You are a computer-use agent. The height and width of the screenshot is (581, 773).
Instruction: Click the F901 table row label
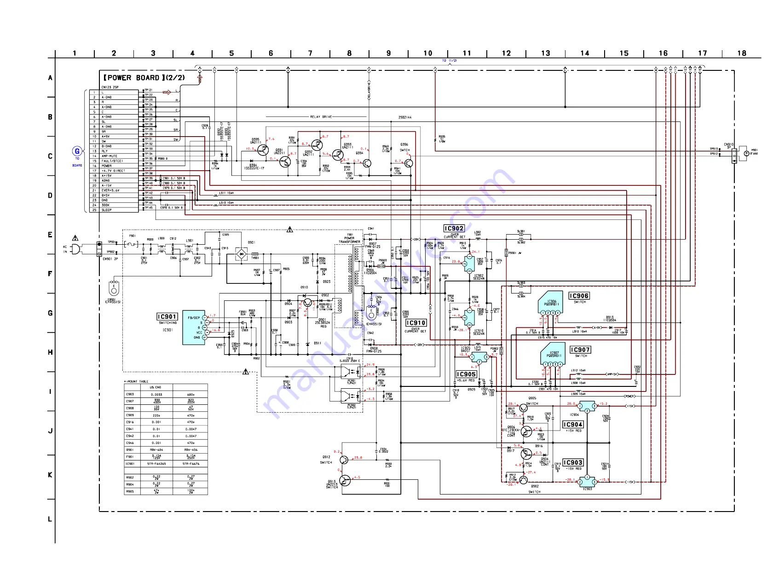coord(130,457)
